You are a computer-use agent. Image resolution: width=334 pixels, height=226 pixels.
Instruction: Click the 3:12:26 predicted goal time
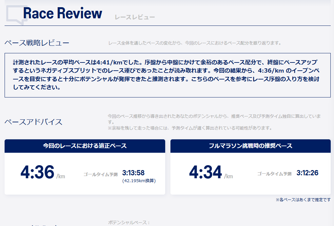307,173
